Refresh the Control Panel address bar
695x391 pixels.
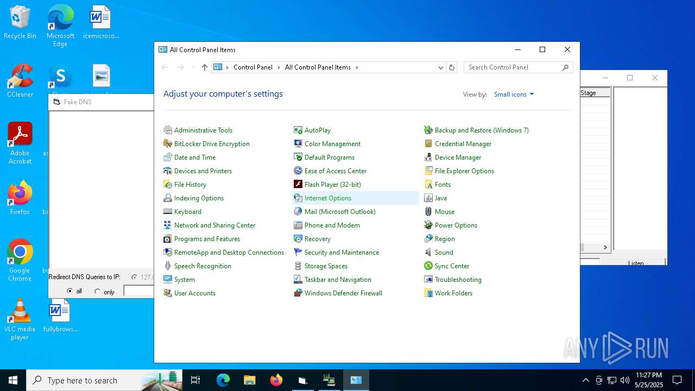[452, 67]
